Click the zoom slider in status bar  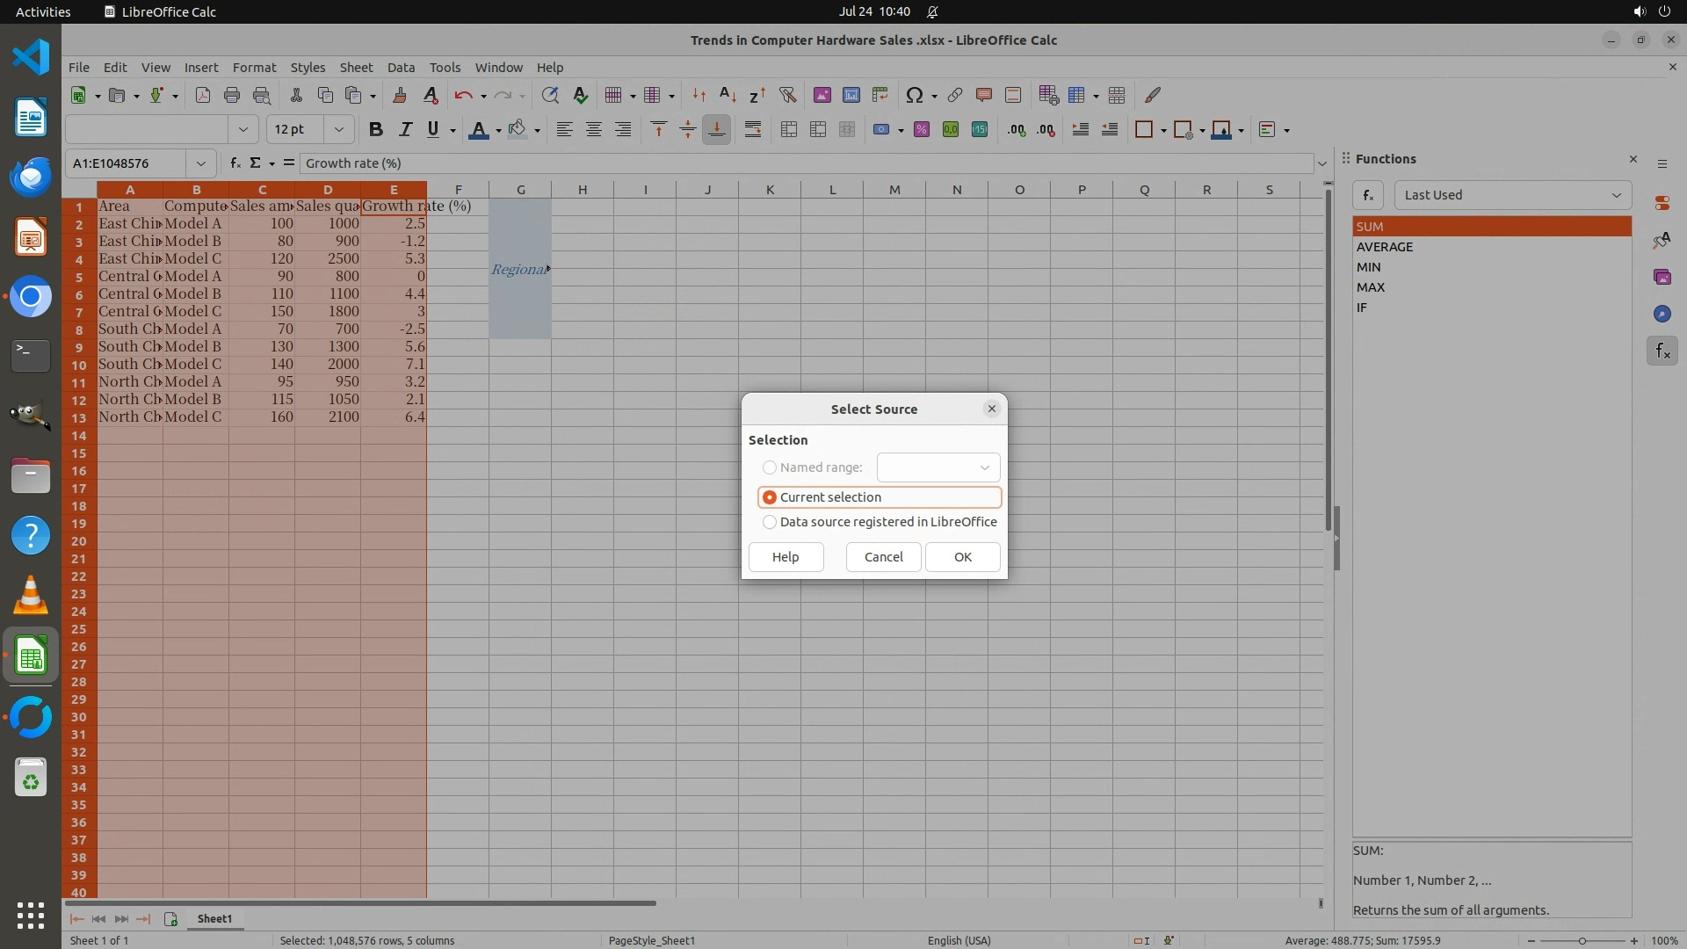pos(1582,940)
